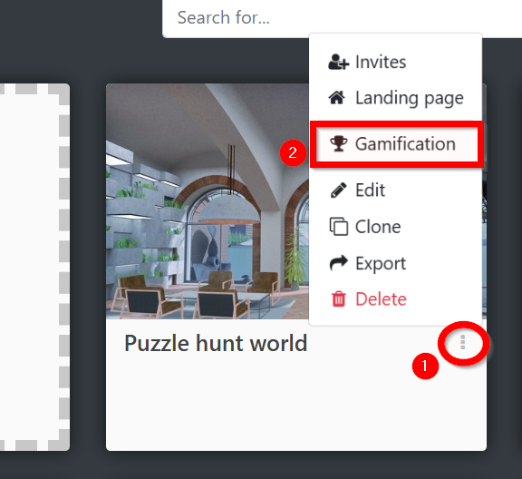The height and width of the screenshot is (479, 522).
Task: Click the Invites person-plus icon
Action: click(339, 62)
